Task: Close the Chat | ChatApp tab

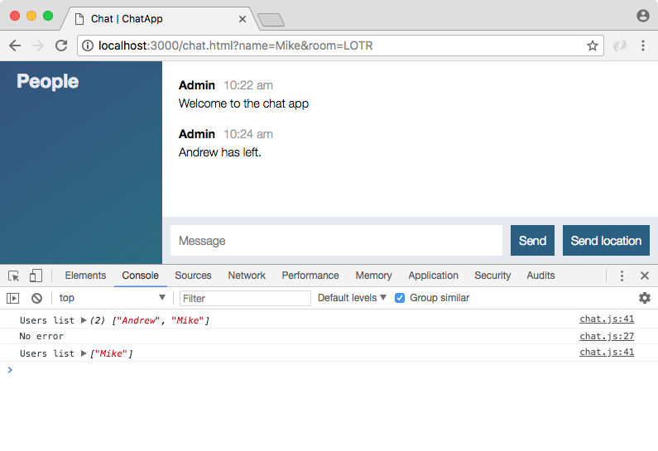Action: (243, 19)
